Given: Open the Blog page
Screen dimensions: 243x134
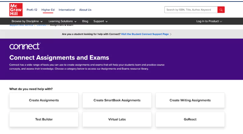Looking at the screenshot, I should (x=85, y=21).
